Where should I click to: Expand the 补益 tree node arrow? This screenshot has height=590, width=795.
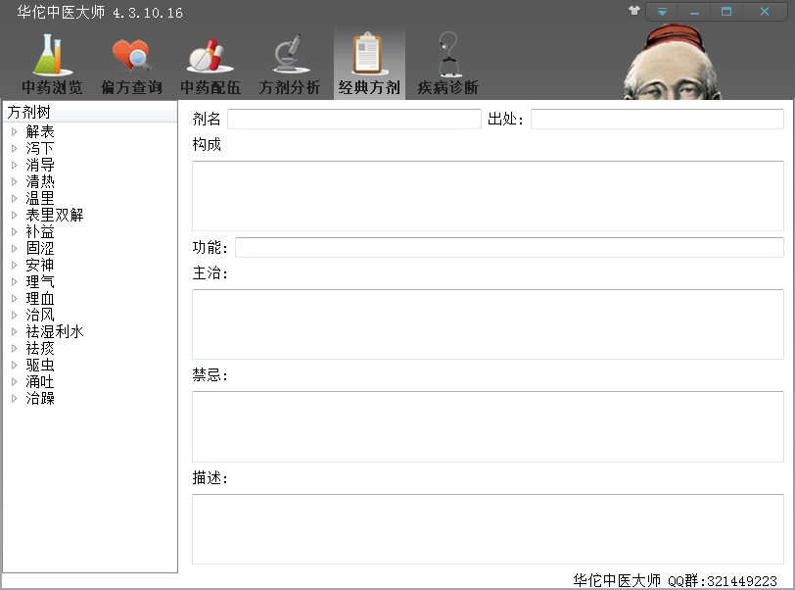tap(15, 231)
